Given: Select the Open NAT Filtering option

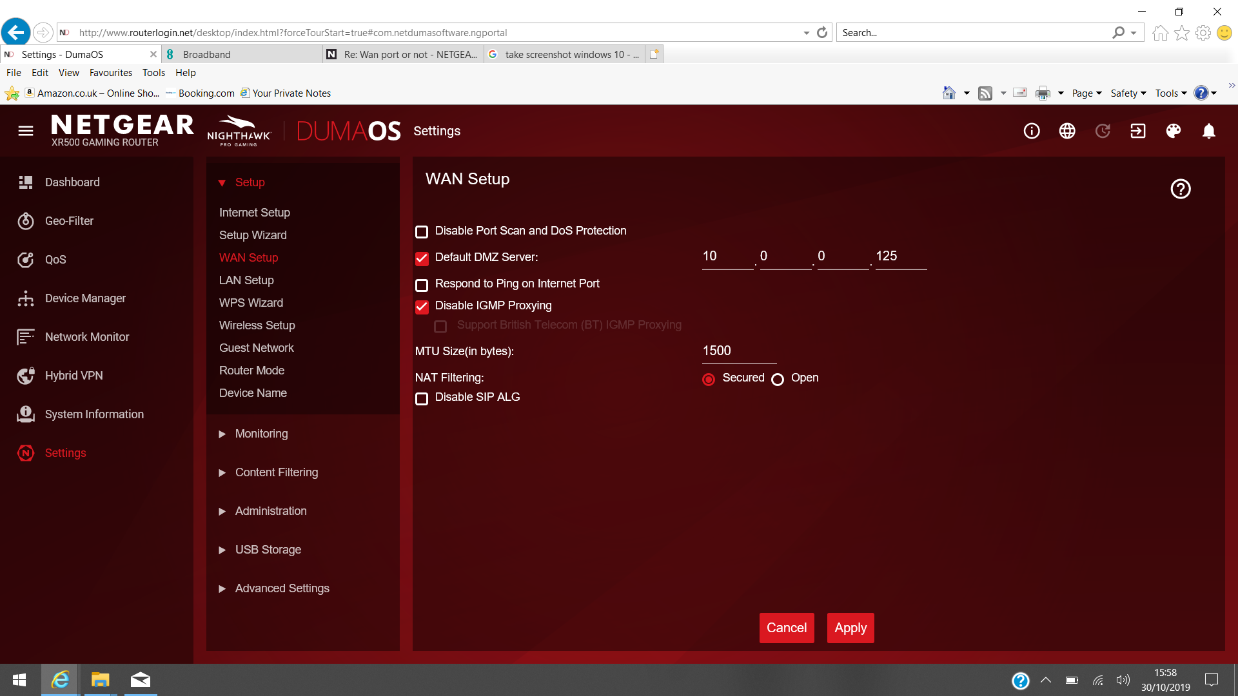Looking at the screenshot, I should (778, 380).
